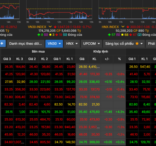Expand the VN30-INDEX chevron dropdown
The image size is (156, 146).
(x=50, y=27)
